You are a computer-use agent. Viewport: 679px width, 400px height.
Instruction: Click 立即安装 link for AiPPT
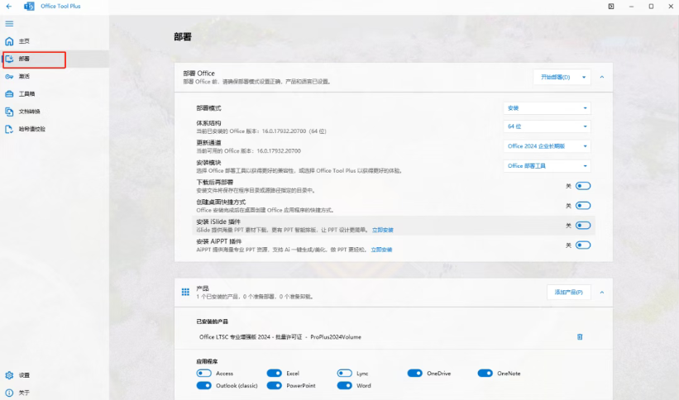pos(381,250)
